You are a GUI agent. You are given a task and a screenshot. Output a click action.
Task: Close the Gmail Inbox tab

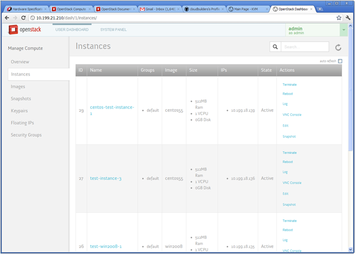coord(178,9)
